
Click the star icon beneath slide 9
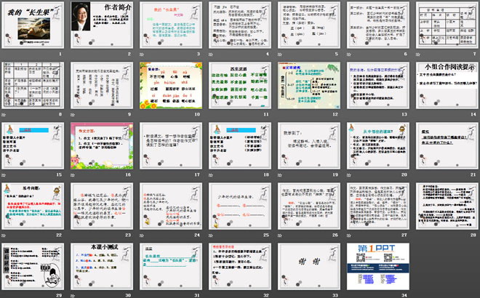click(72, 113)
